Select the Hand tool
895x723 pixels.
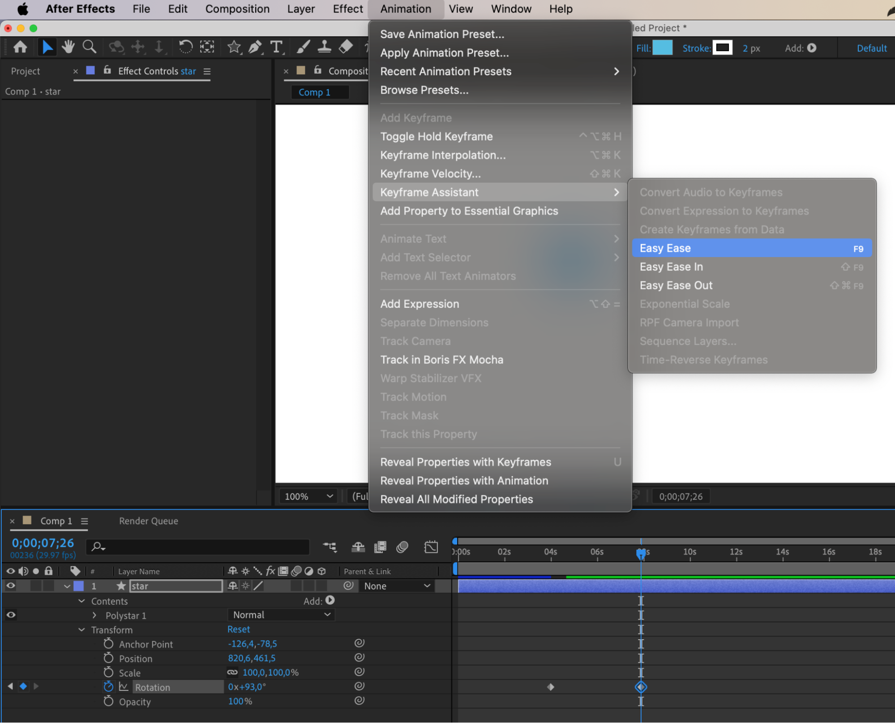[68, 47]
